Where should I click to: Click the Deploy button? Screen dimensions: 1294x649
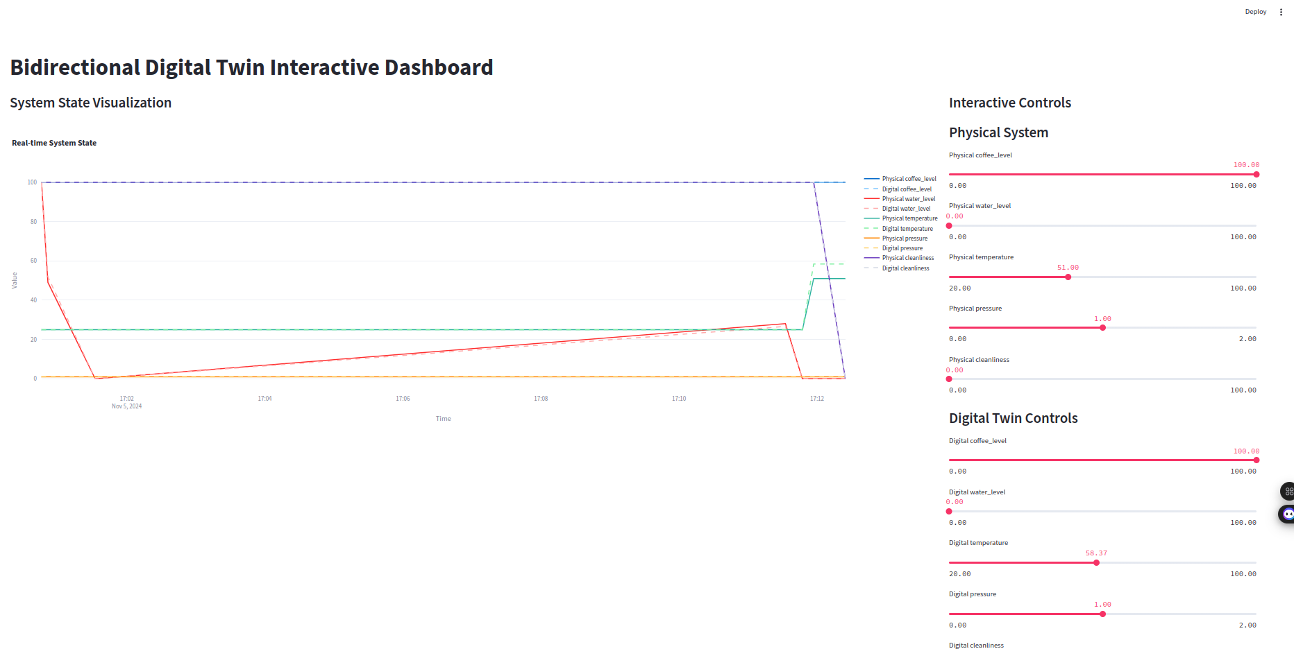(1255, 12)
